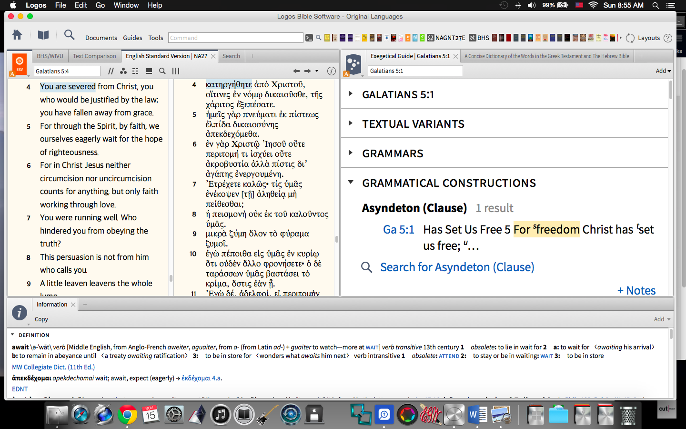Open the Ga 5:1 reference link

[x=399, y=230]
